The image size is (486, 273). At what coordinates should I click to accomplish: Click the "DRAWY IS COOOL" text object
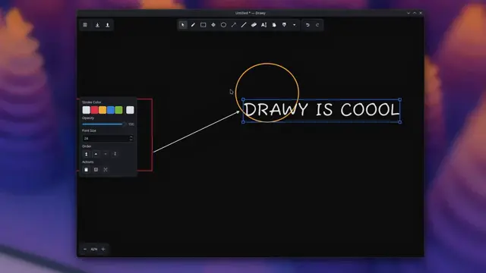point(321,110)
